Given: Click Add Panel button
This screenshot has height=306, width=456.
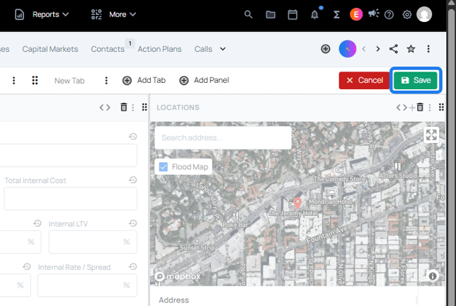Looking at the screenshot, I should point(204,80).
